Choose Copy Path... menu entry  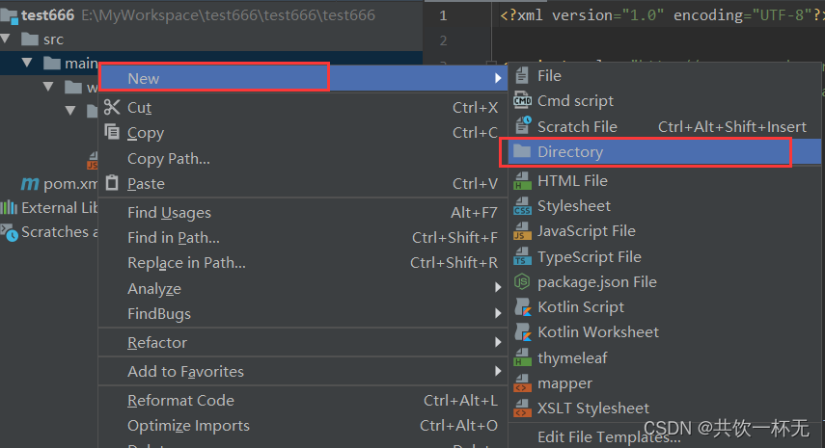pos(303,158)
